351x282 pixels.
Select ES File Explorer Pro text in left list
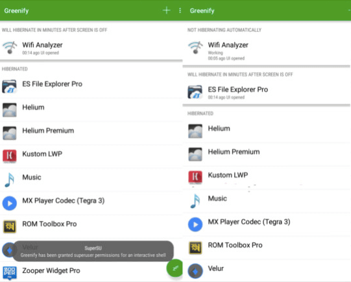[x=52, y=84]
